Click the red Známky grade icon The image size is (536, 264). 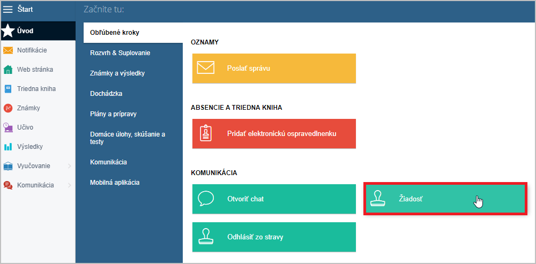[8, 108]
